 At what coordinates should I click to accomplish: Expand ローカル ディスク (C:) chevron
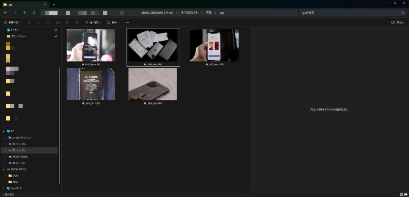click(x=5, y=137)
